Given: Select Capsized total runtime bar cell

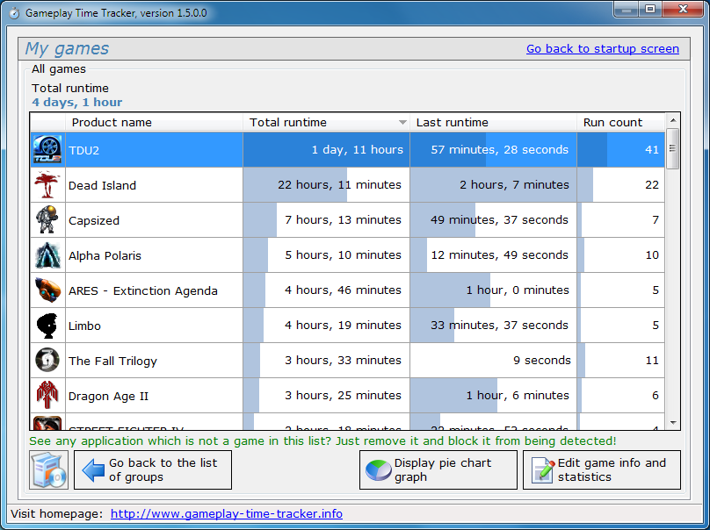Looking at the screenshot, I should (x=325, y=220).
